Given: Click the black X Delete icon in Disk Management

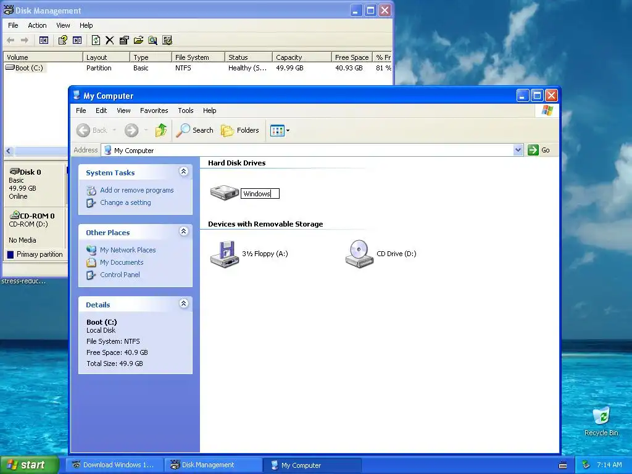Looking at the screenshot, I should (110, 40).
